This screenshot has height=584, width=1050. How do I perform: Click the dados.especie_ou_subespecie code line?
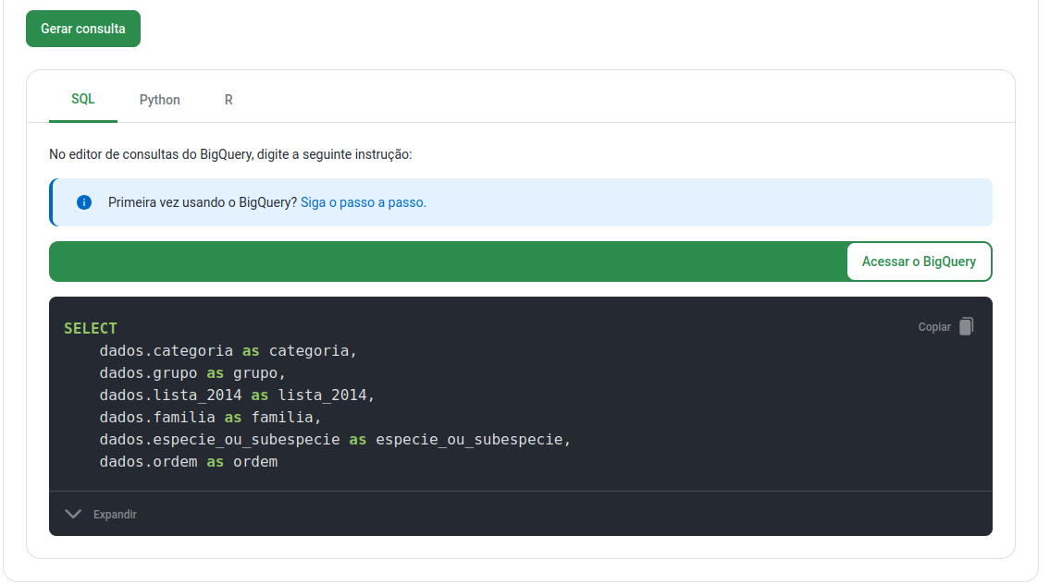[x=335, y=440]
